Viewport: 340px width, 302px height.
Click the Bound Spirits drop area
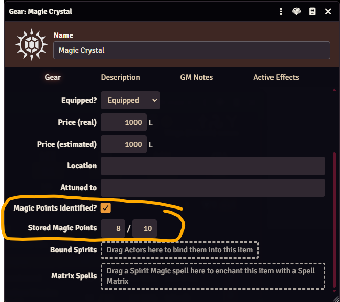tap(180, 250)
